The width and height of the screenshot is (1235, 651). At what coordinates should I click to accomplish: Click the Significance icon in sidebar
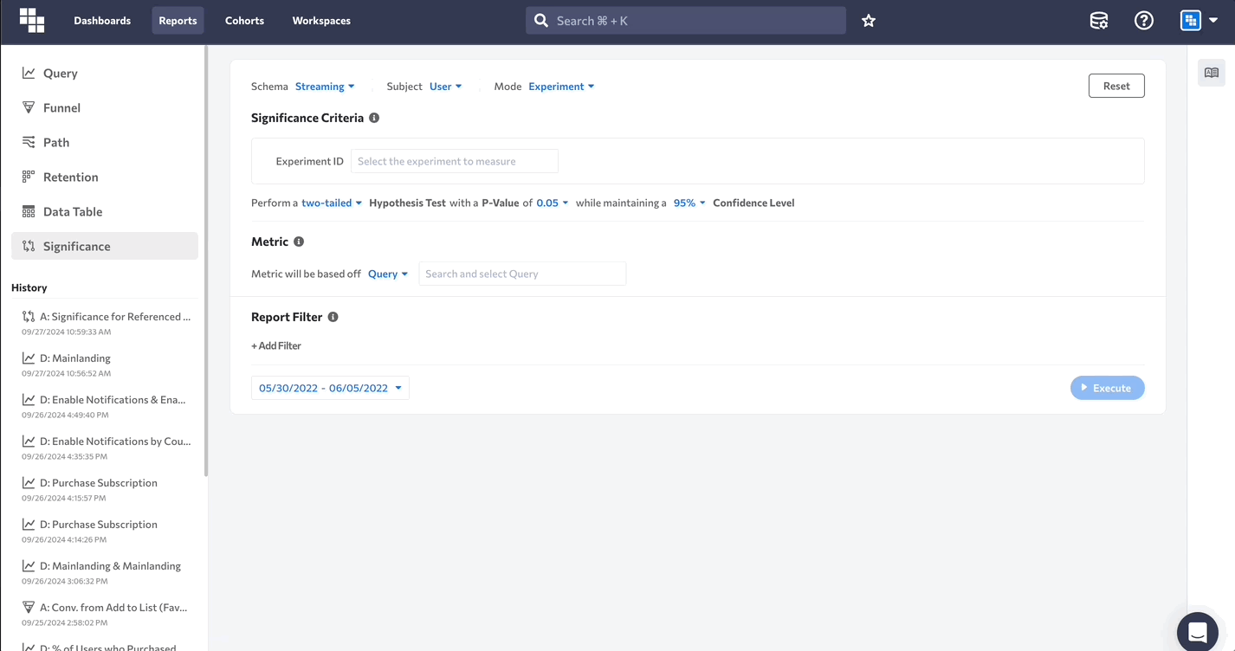coord(29,246)
